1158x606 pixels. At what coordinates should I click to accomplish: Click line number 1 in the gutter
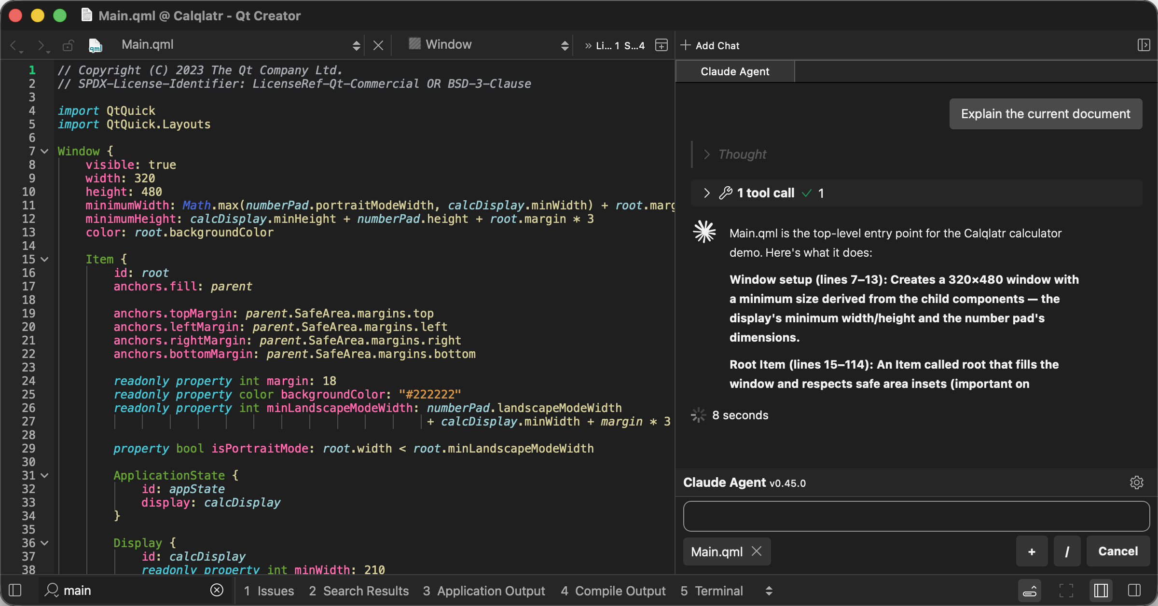coord(32,70)
